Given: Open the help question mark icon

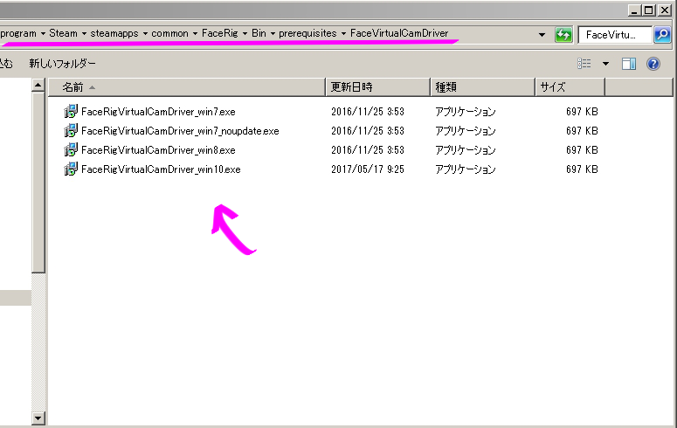Looking at the screenshot, I should (x=653, y=64).
